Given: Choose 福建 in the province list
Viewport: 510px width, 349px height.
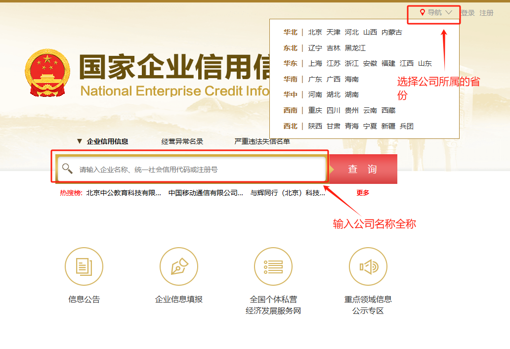Looking at the screenshot, I should (x=388, y=63).
